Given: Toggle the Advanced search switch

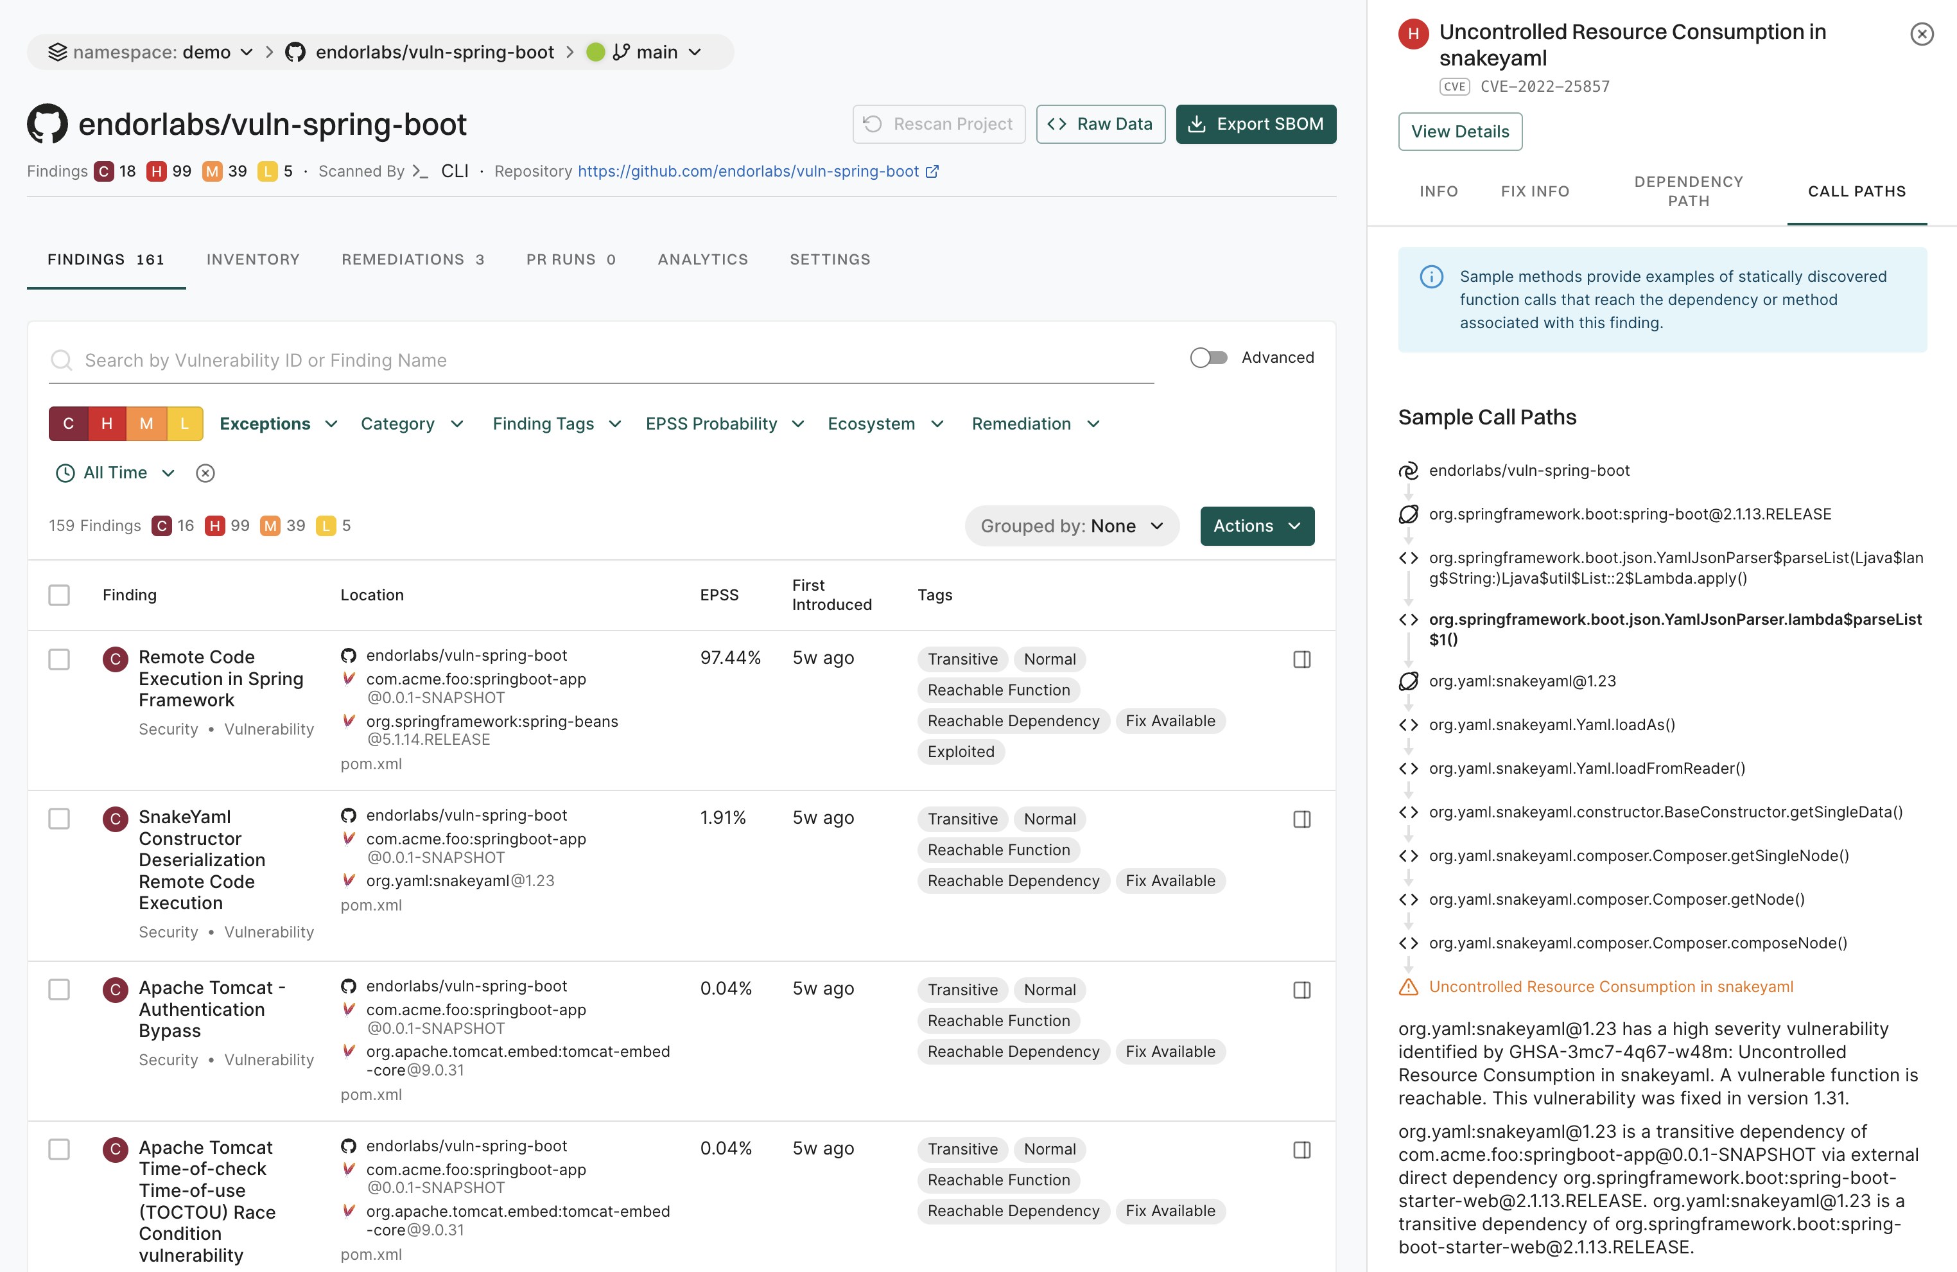Looking at the screenshot, I should click(1208, 358).
